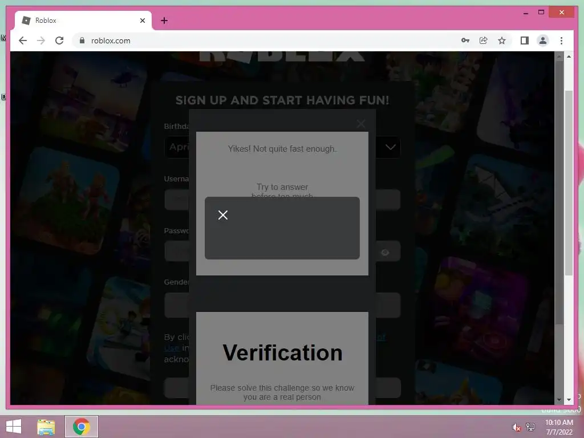This screenshot has width=584, height=438.
Task: Open the taskbar clock showing 10:10 AM
Action: [559, 427]
